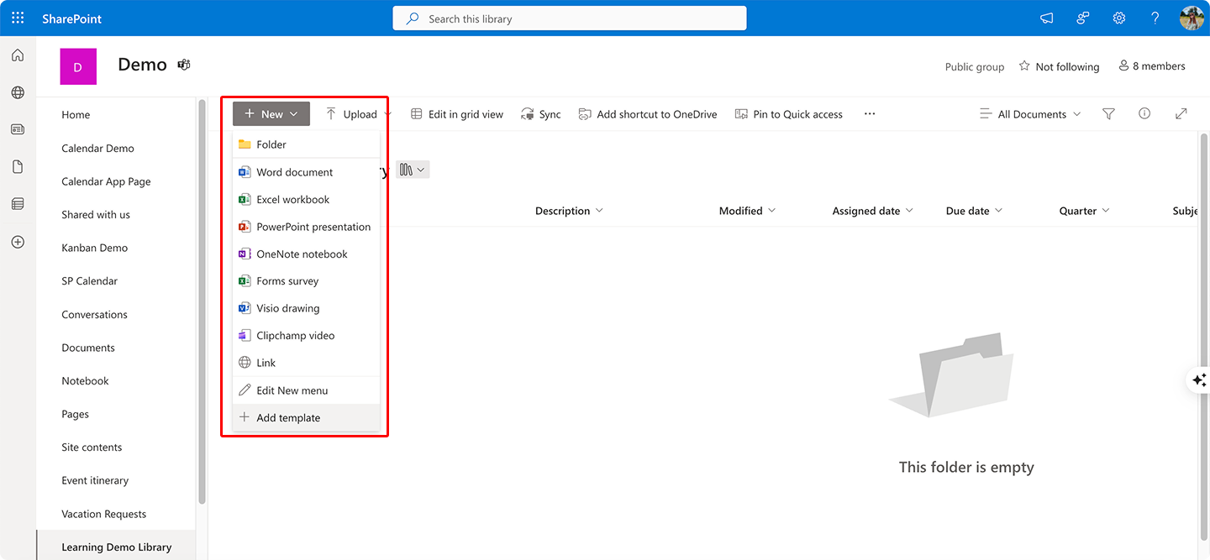Viewport: 1210px width, 560px height.
Task: Expand the All Documents view dropdown
Action: pyautogui.click(x=1029, y=113)
